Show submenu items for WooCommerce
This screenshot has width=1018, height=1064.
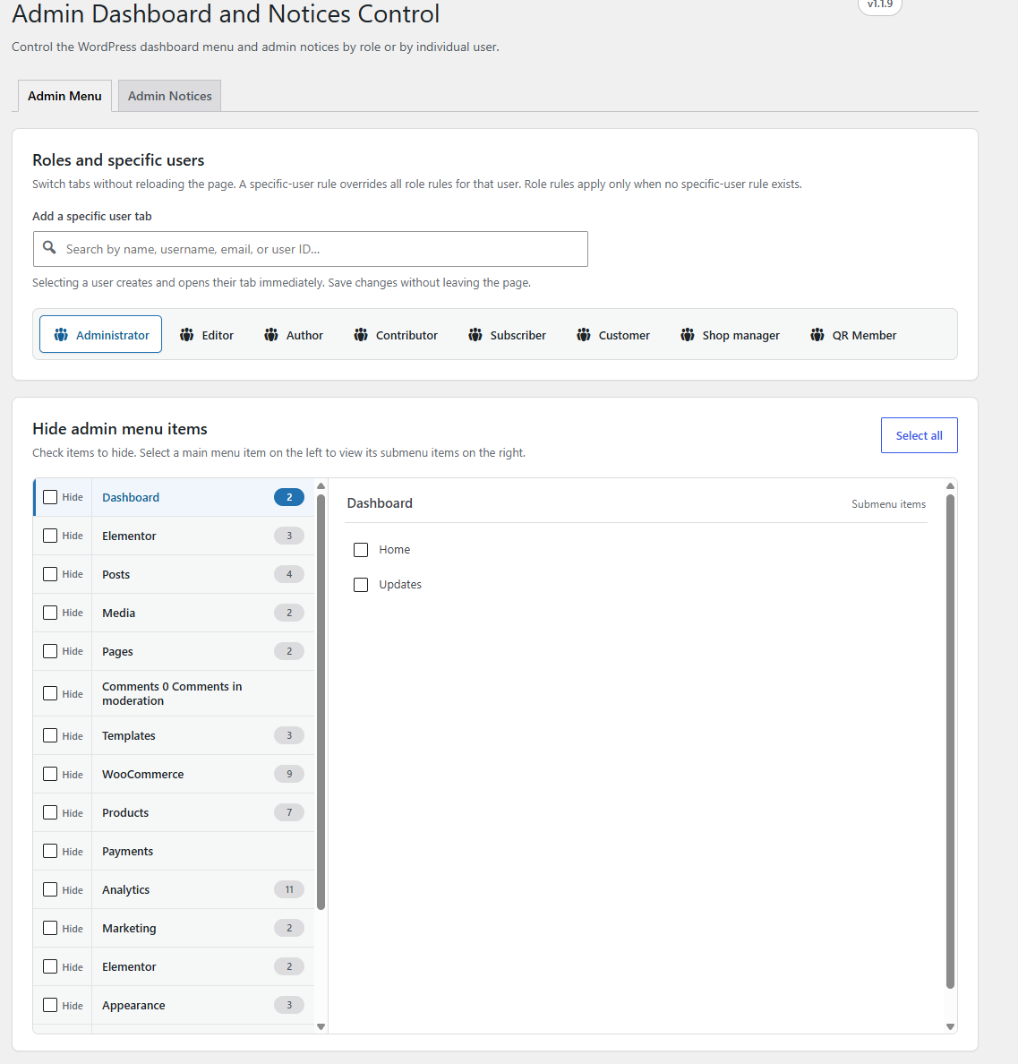click(x=202, y=774)
